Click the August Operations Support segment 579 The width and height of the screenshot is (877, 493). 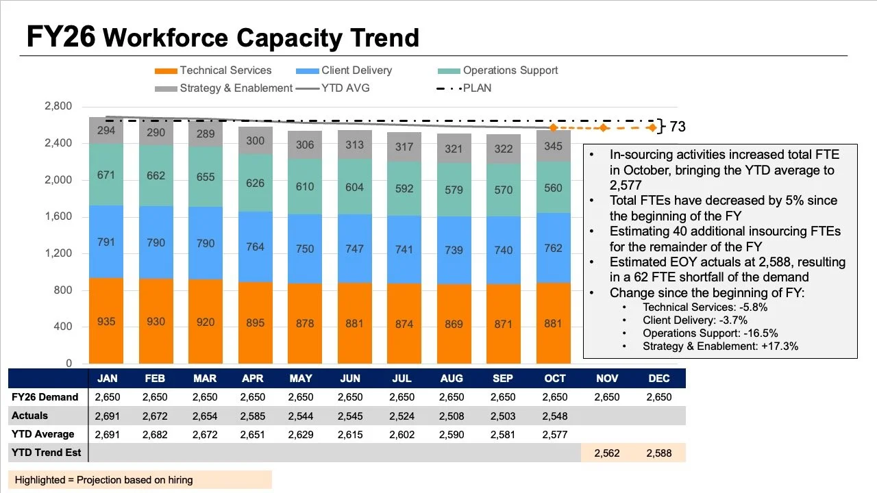[x=454, y=190]
